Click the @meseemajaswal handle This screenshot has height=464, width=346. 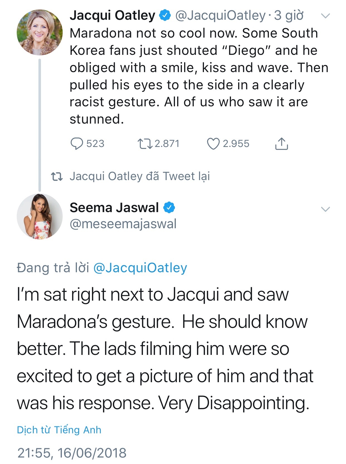point(123,224)
